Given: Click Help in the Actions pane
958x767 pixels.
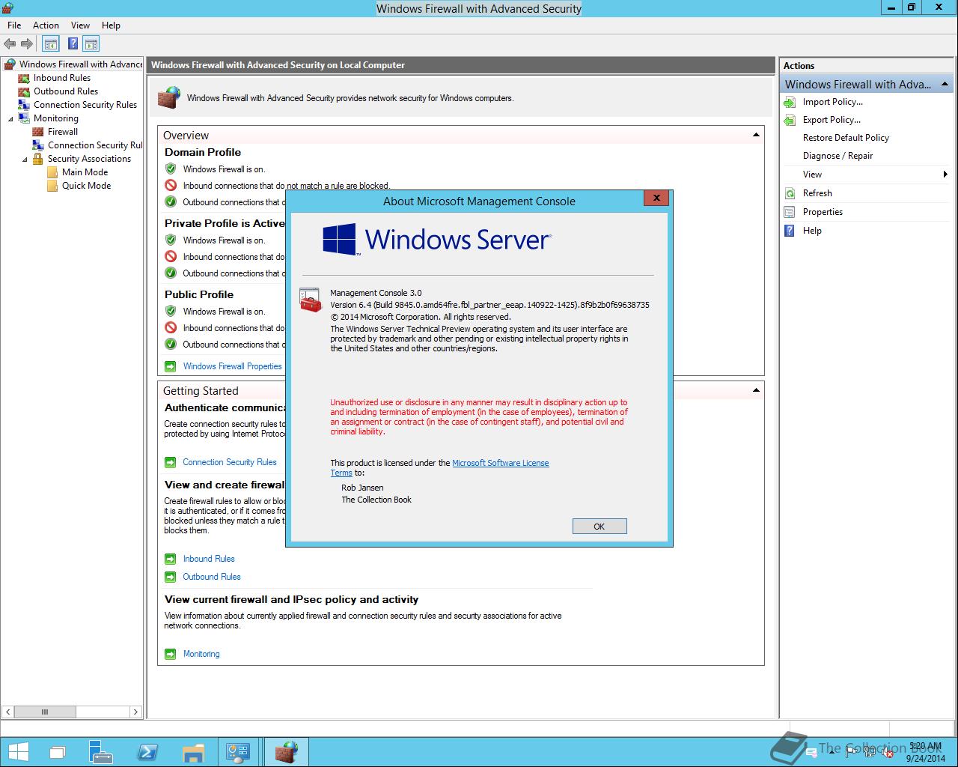Looking at the screenshot, I should [x=812, y=231].
